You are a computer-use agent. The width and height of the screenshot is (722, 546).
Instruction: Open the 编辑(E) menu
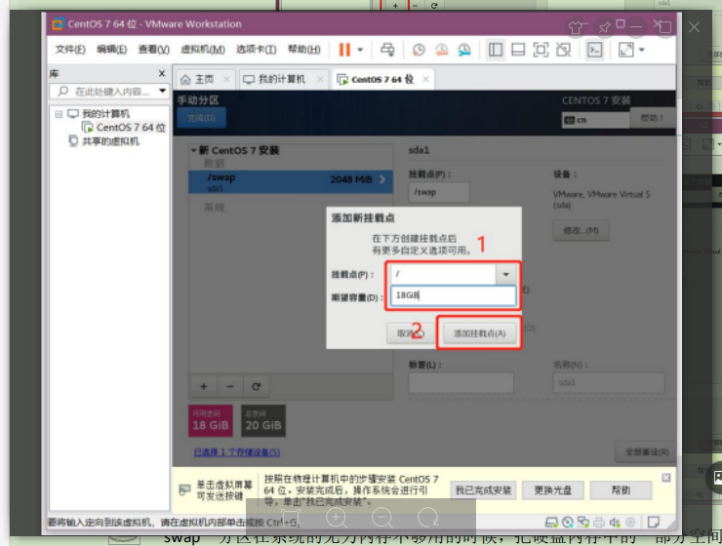click(x=111, y=49)
